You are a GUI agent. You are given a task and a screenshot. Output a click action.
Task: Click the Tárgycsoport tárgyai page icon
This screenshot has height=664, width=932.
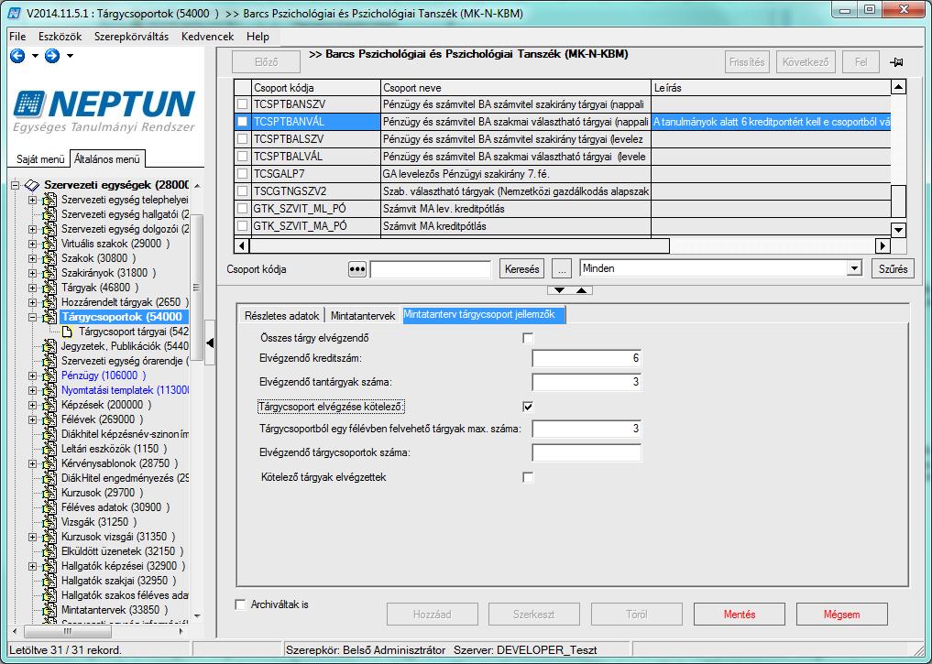67,332
